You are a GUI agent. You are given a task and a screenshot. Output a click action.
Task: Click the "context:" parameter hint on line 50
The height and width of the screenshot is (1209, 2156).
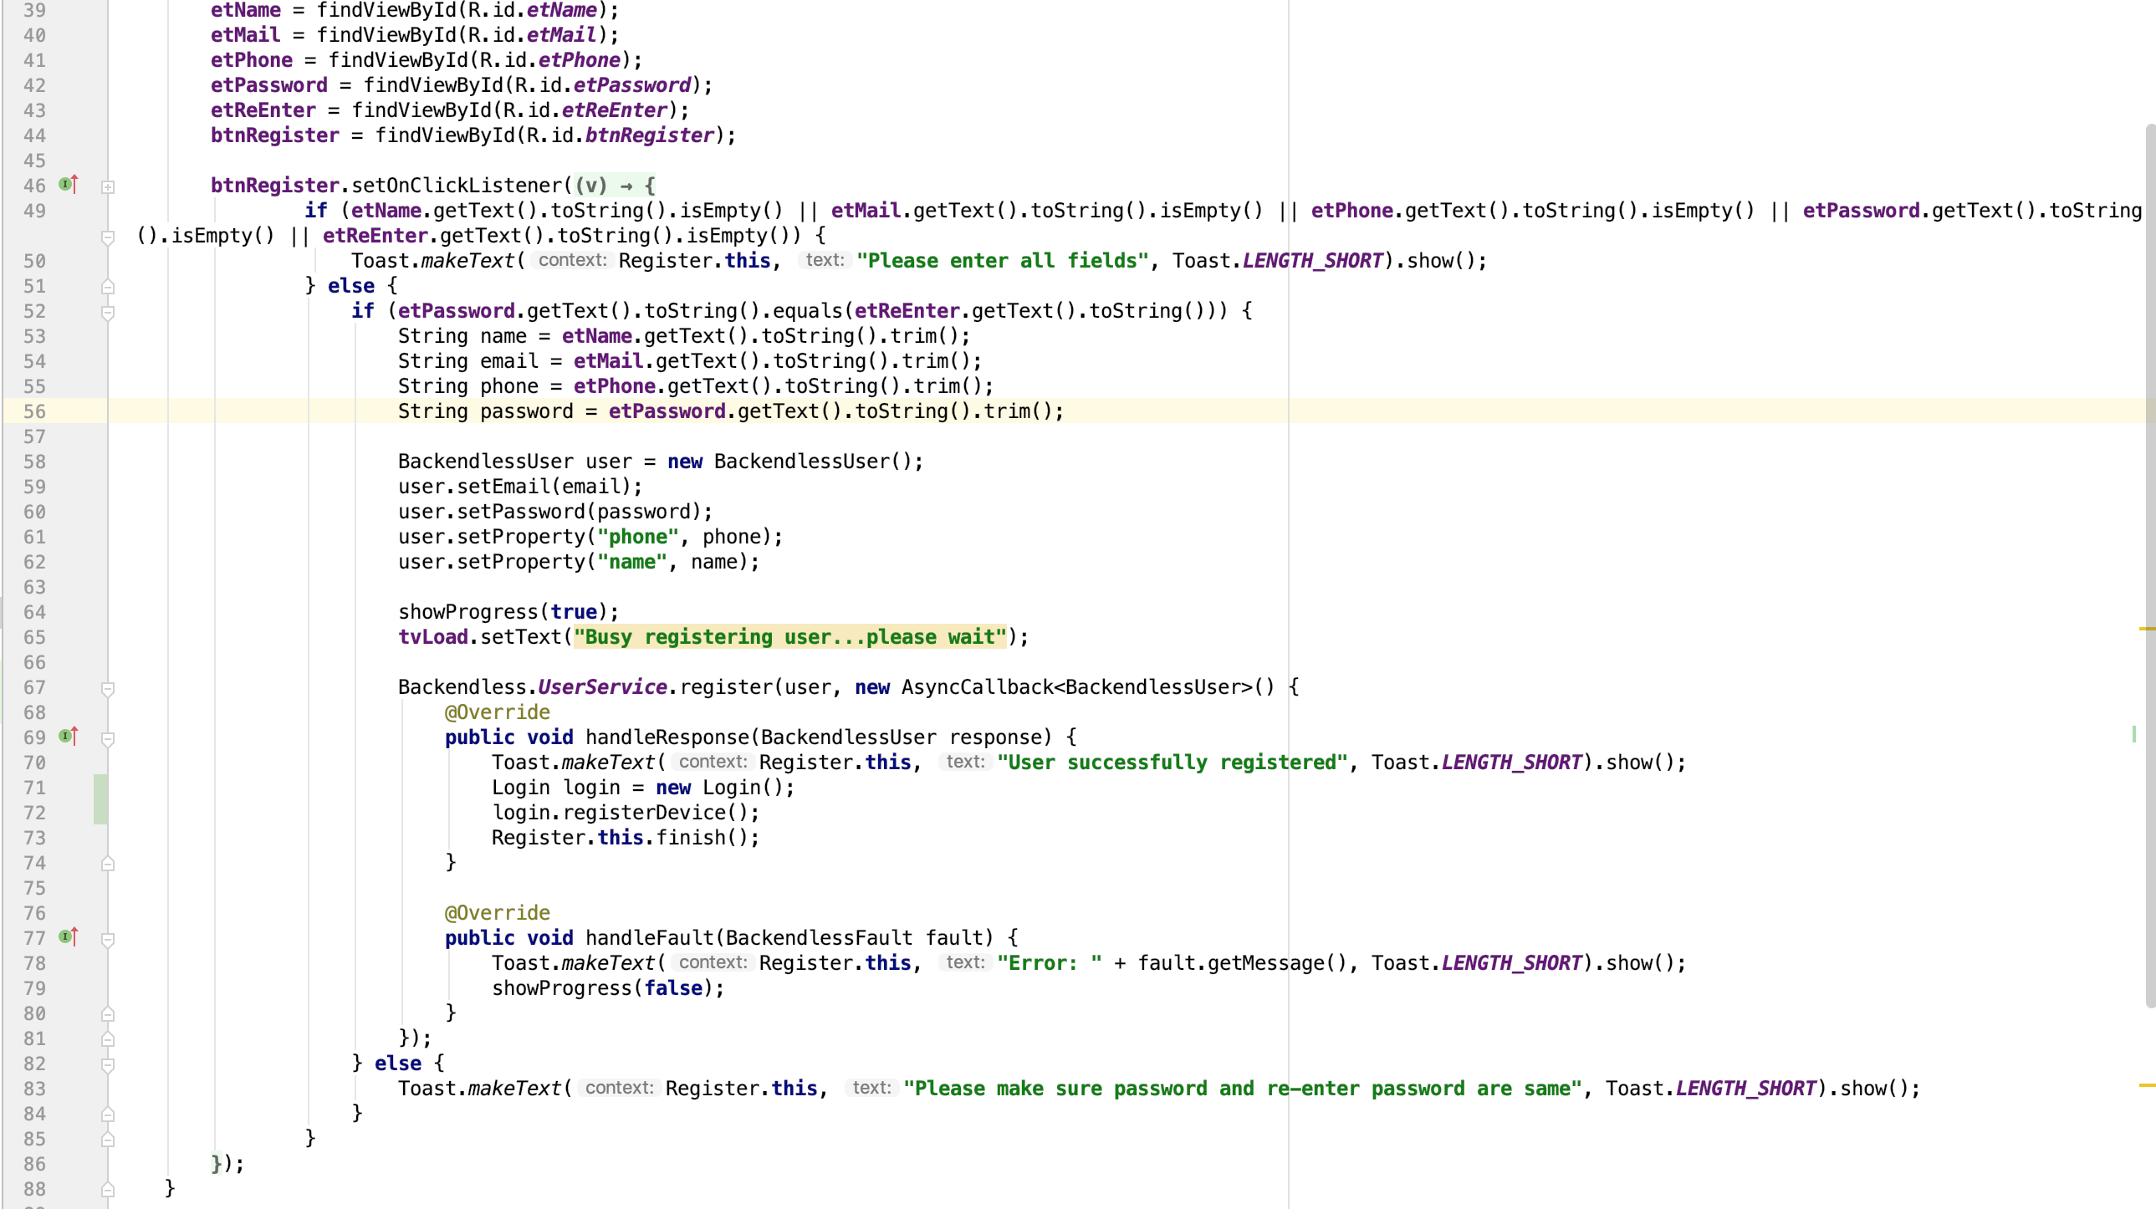(x=573, y=260)
